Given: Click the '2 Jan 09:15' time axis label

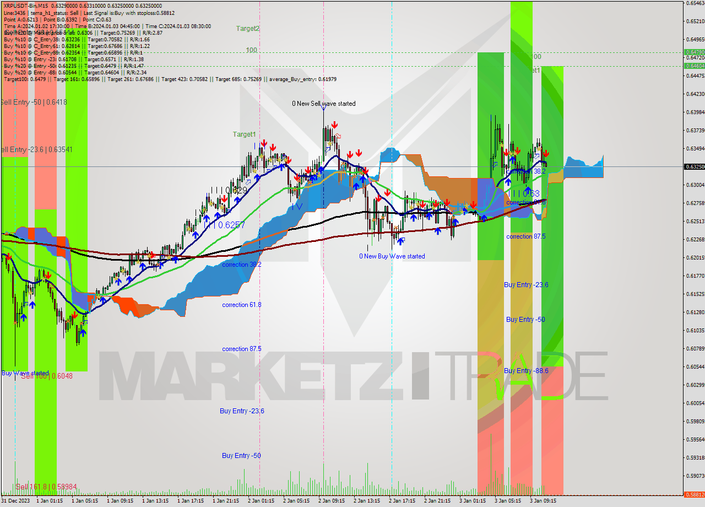Looking at the screenshot, I should tap(332, 501).
